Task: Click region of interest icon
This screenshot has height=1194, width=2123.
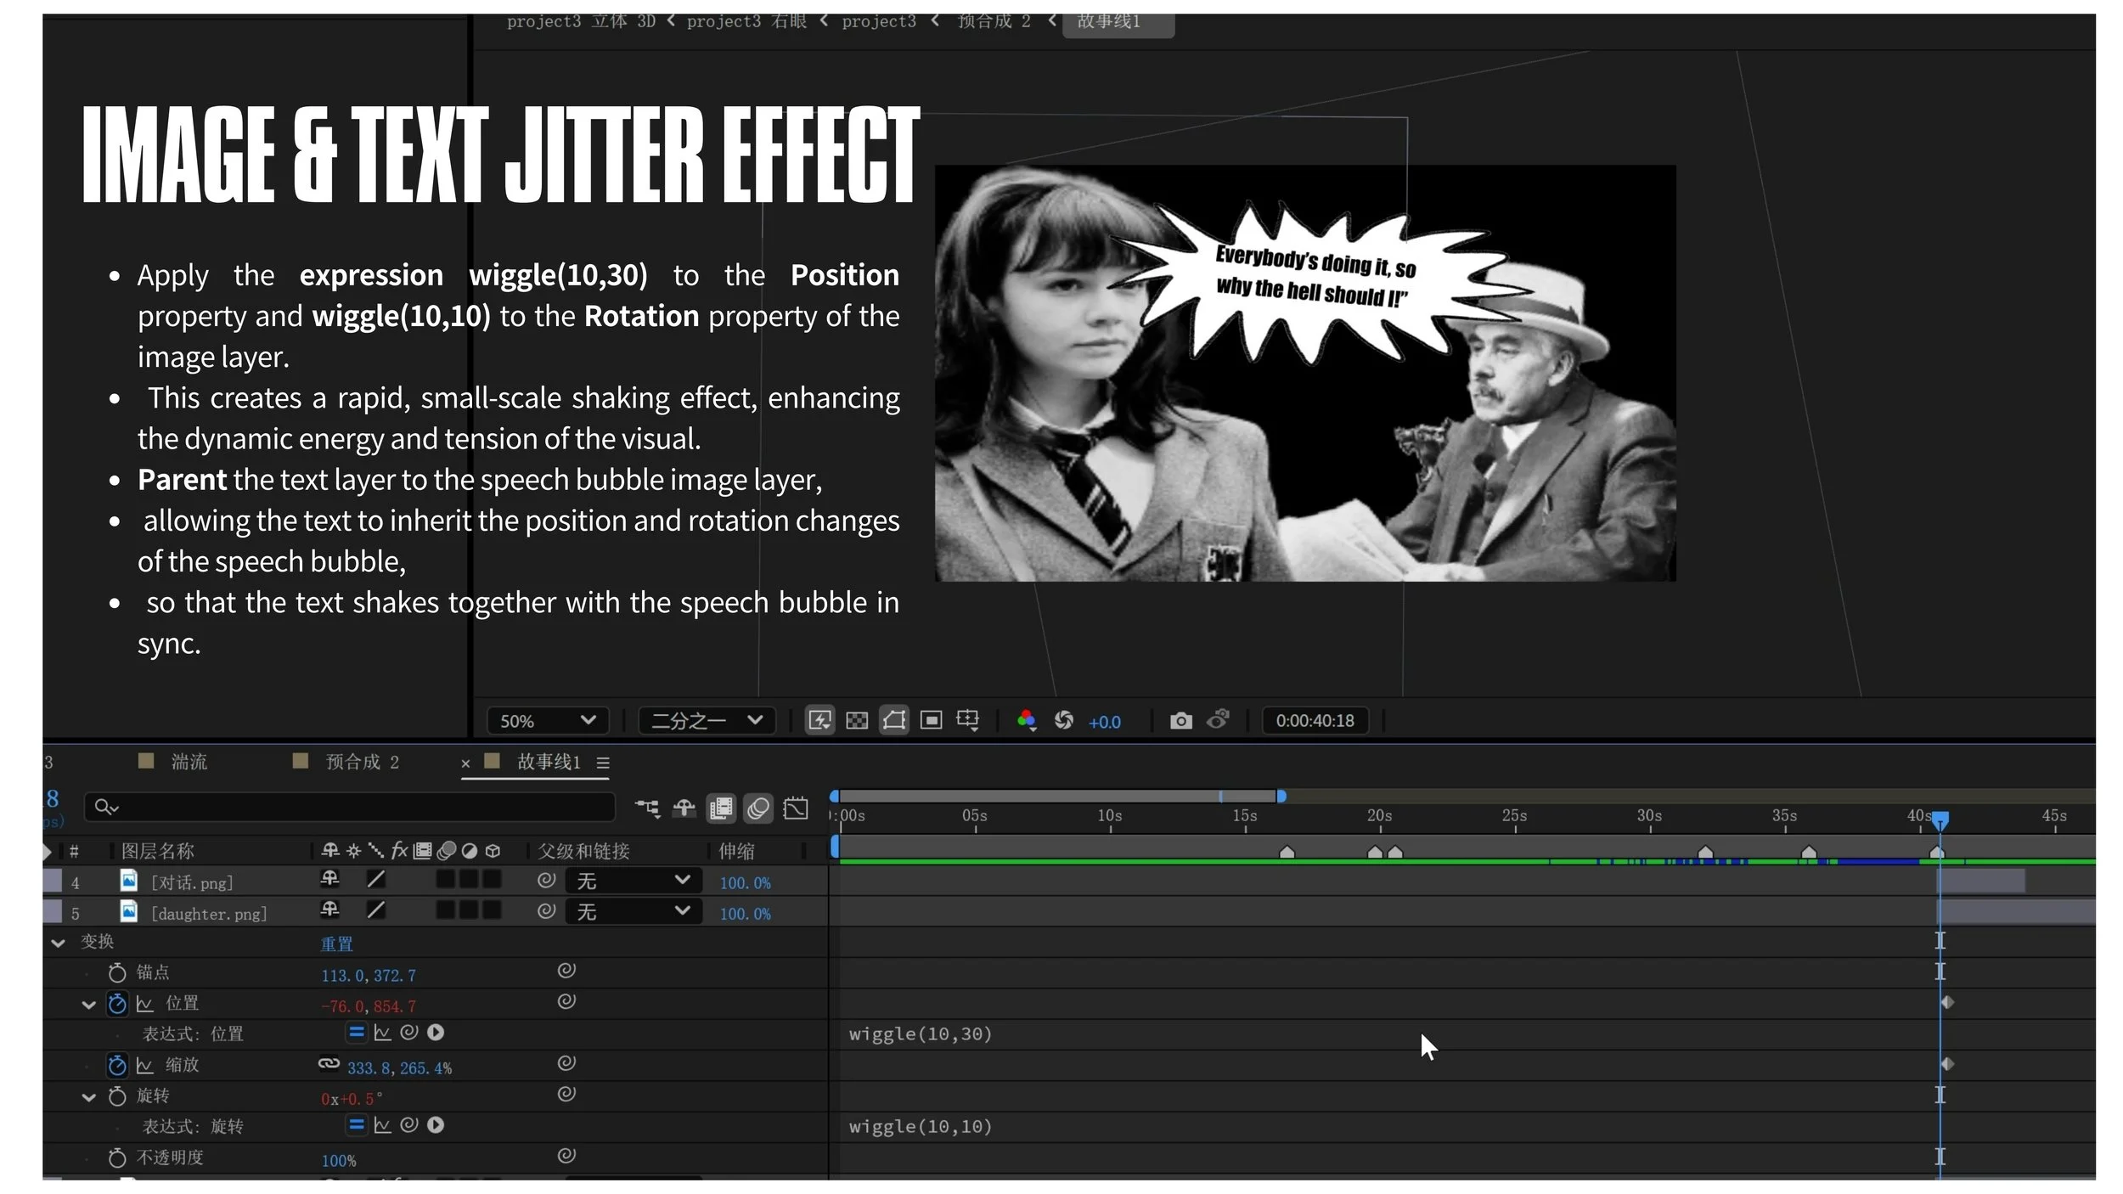Action: (x=932, y=721)
